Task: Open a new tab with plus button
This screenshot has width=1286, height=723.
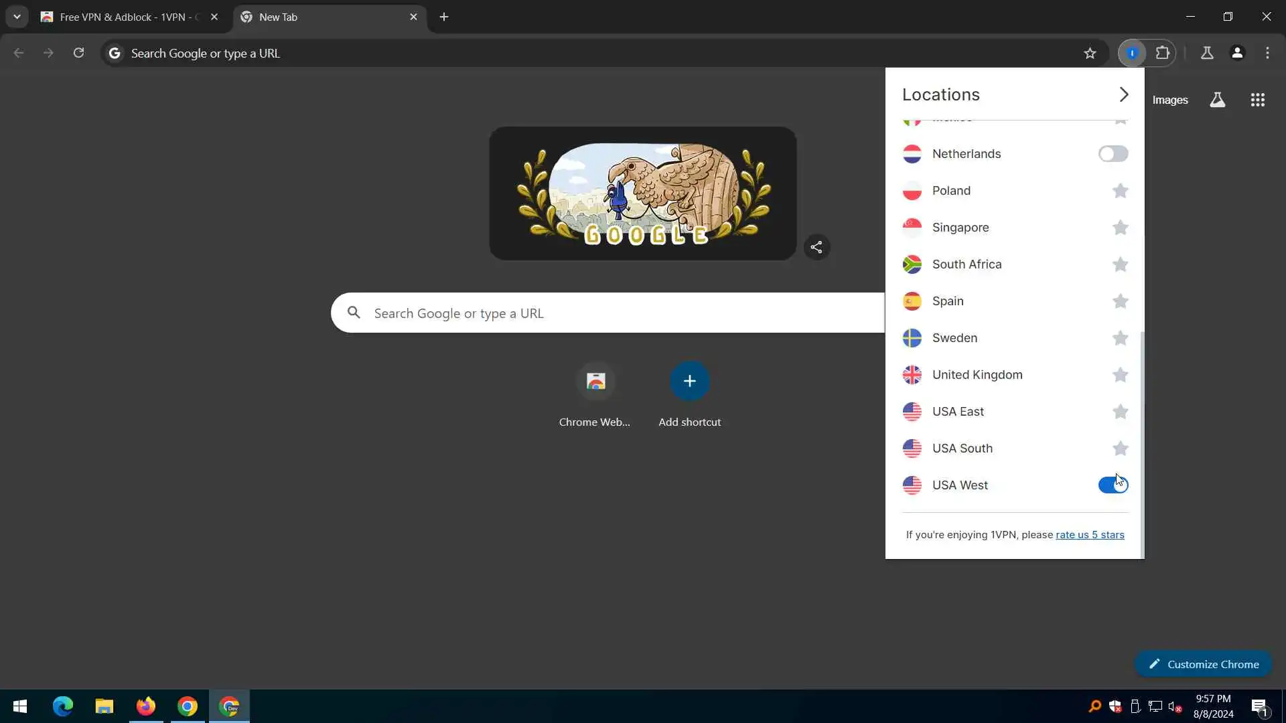Action: (444, 17)
